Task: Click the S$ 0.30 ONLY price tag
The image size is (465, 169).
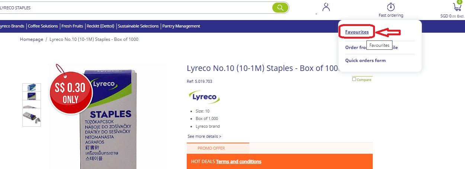Action: [70, 93]
